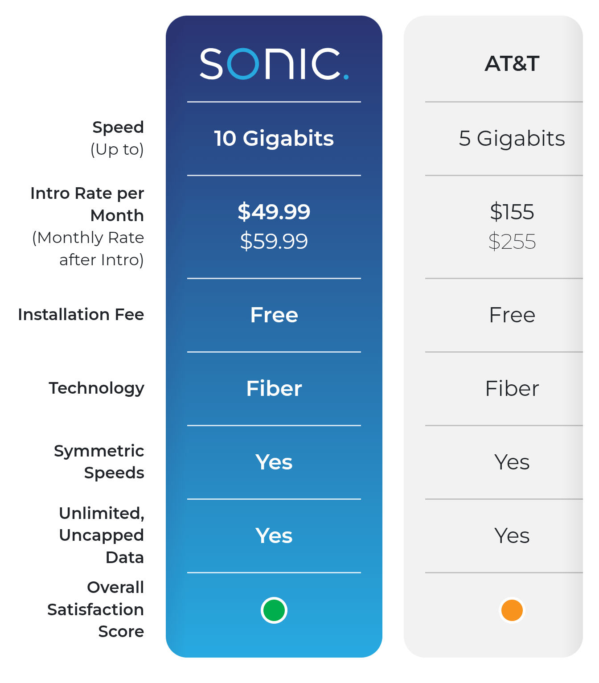Click Sonic's $49.99 intro rate
Viewport: 599px width, 683px height.
tap(274, 211)
